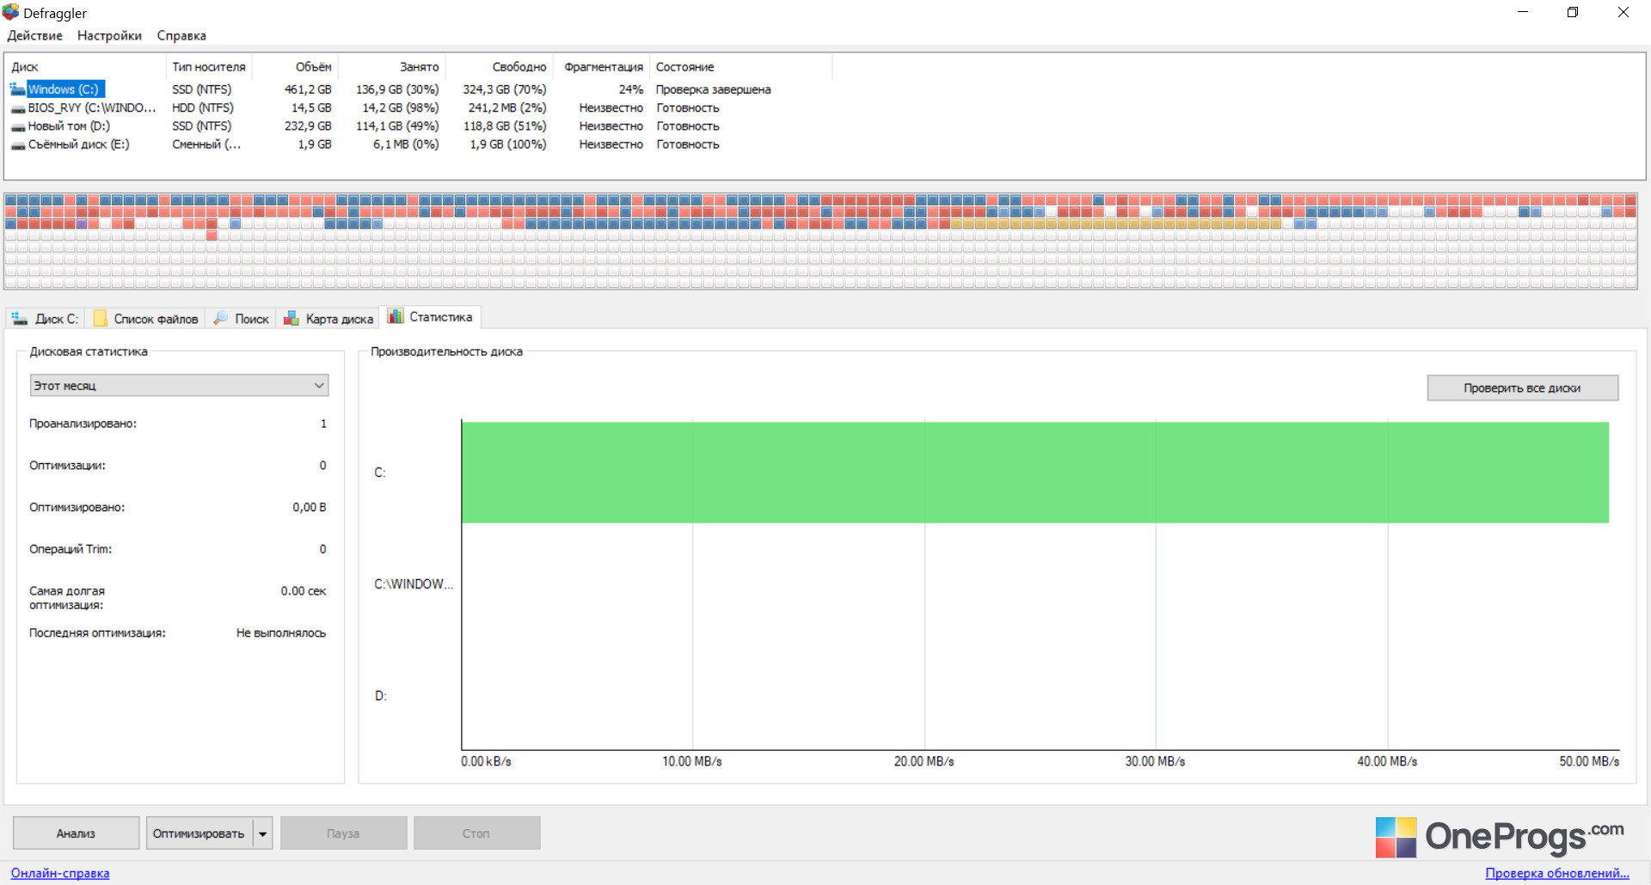Click the C:\WINDOW... chart label
Screen dimensions: 1651x885
[414, 584]
